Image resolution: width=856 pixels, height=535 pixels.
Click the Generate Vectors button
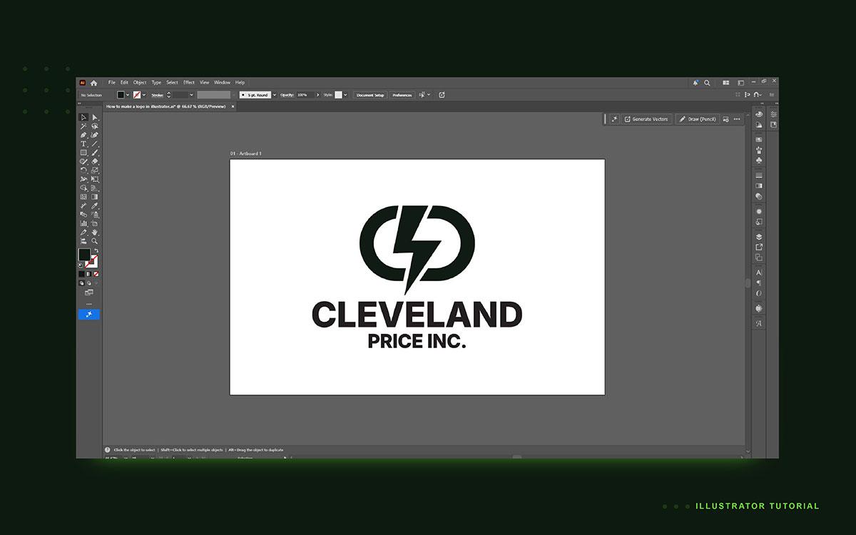(x=647, y=119)
